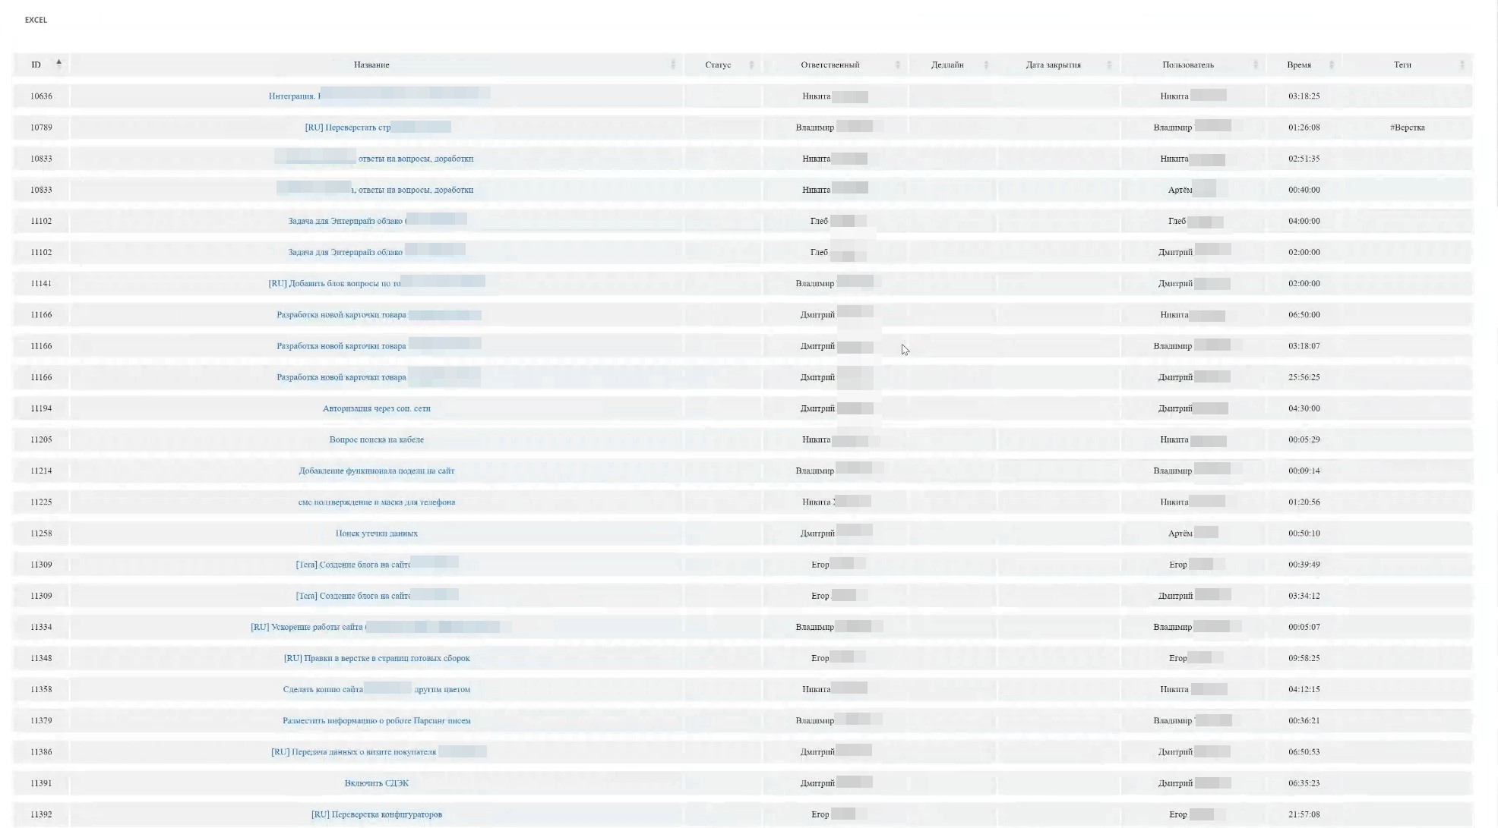Click sort icon in Ответственный header

point(897,65)
